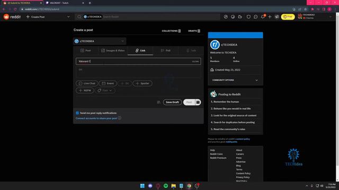Click the yellow Free coins button
Image resolution: width=339 pixels, height=190 pixels.
(x=288, y=17)
